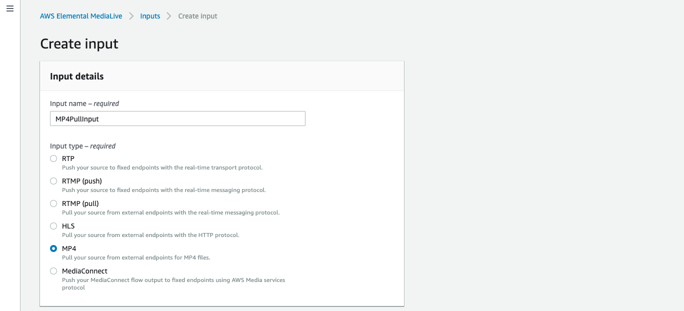Viewport: 684px width, 311px height.
Task: Switch input type to MediaConnect
Action: (x=53, y=271)
